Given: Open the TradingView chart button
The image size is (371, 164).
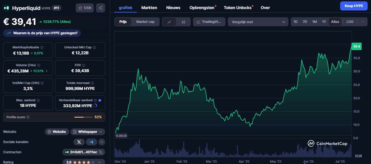Looking at the screenshot, I should 209,21.
